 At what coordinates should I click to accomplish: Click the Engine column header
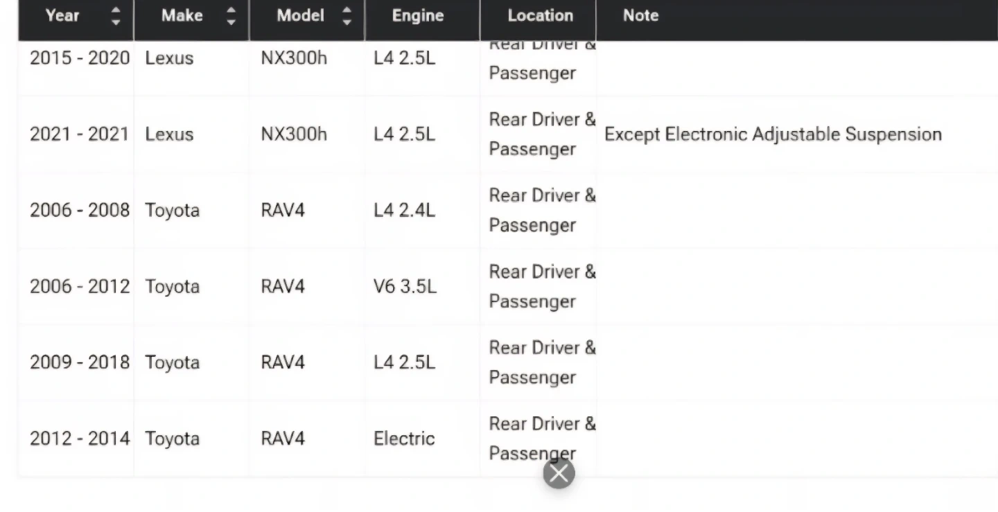(x=417, y=15)
